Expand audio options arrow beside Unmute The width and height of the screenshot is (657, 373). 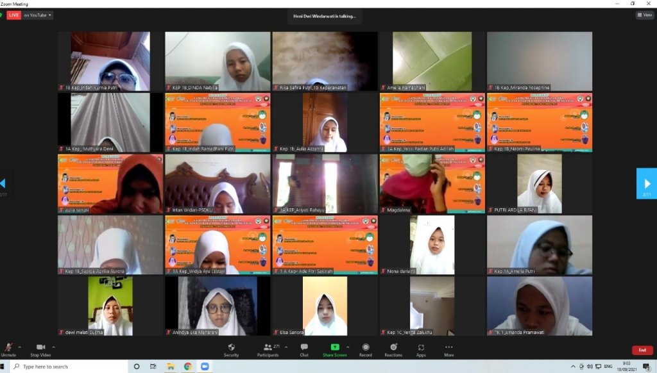[19, 347]
